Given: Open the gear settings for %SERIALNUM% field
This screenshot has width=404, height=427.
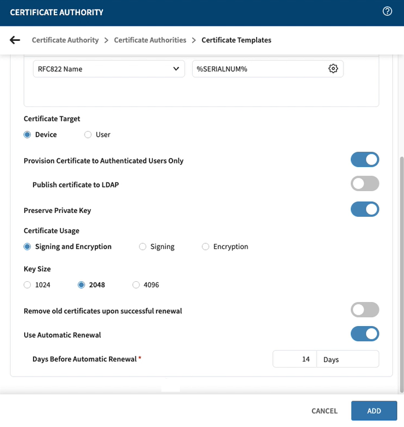Looking at the screenshot, I should pyautogui.click(x=333, y=69).
